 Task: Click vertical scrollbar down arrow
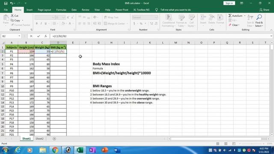(x=272, y=135)
